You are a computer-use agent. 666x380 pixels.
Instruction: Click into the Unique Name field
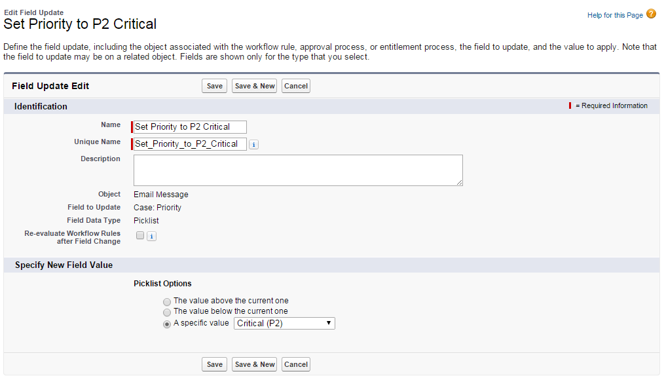point(190,144)
